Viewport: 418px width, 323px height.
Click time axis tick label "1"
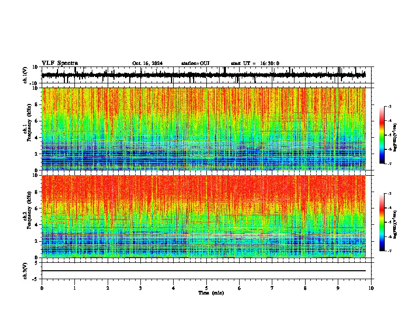[74, 288]
